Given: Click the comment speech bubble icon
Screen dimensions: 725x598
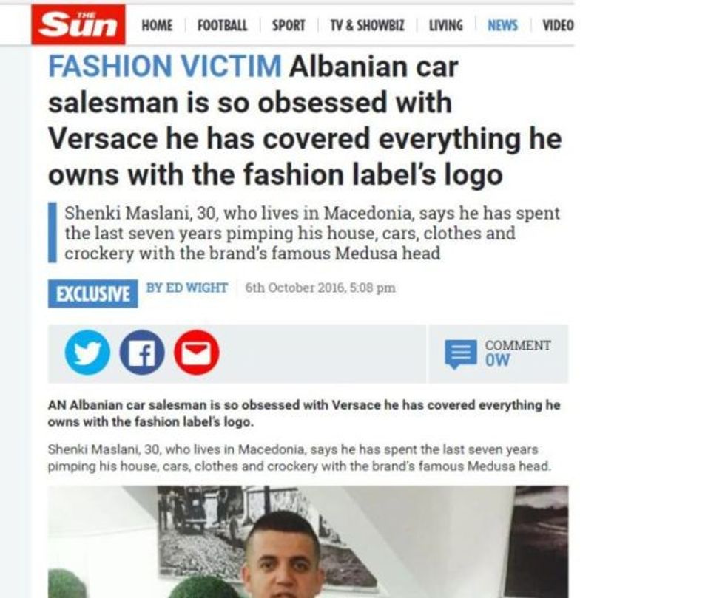Looking at the screenshot, I should [461, 354].
